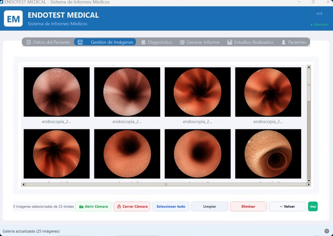Click the "endoscopia_2..." label under the third thumbnail
The image size is (333, 236).
198,122
